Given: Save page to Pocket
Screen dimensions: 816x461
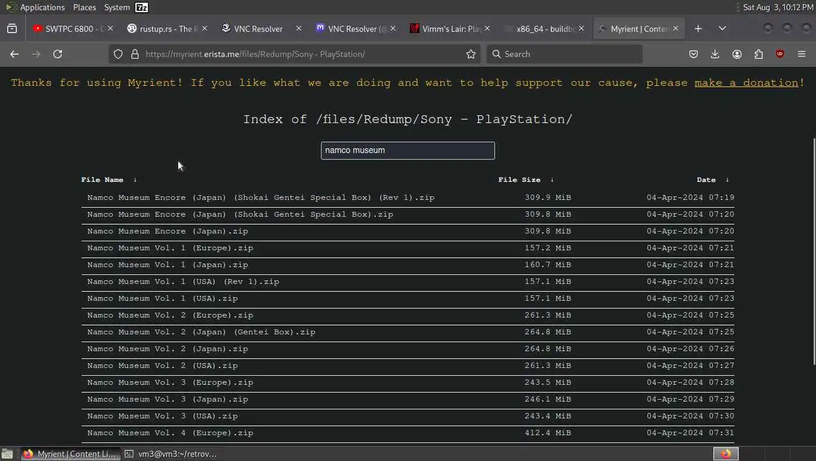Looking at the screenshot, I should pos(694,54).
